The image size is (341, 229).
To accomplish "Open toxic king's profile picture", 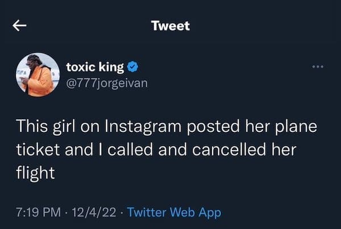I will click(x=37, y=74).
